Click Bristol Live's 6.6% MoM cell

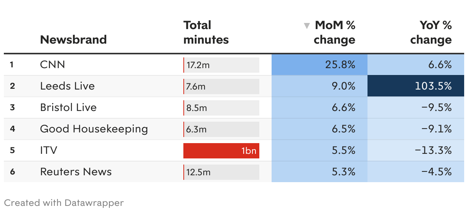tap(320, 108)
